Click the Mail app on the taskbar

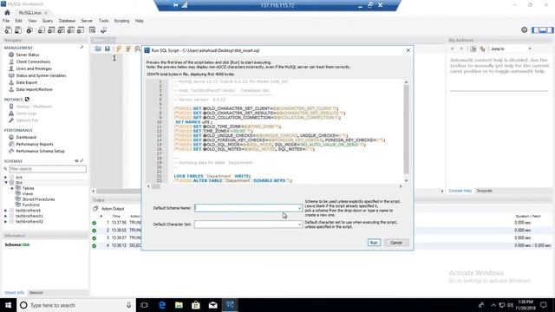[x=212, y=305]
